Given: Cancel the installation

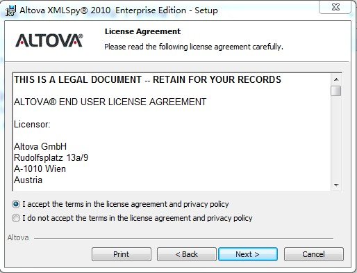Looking at the screenshot, I should pos(314,254).
